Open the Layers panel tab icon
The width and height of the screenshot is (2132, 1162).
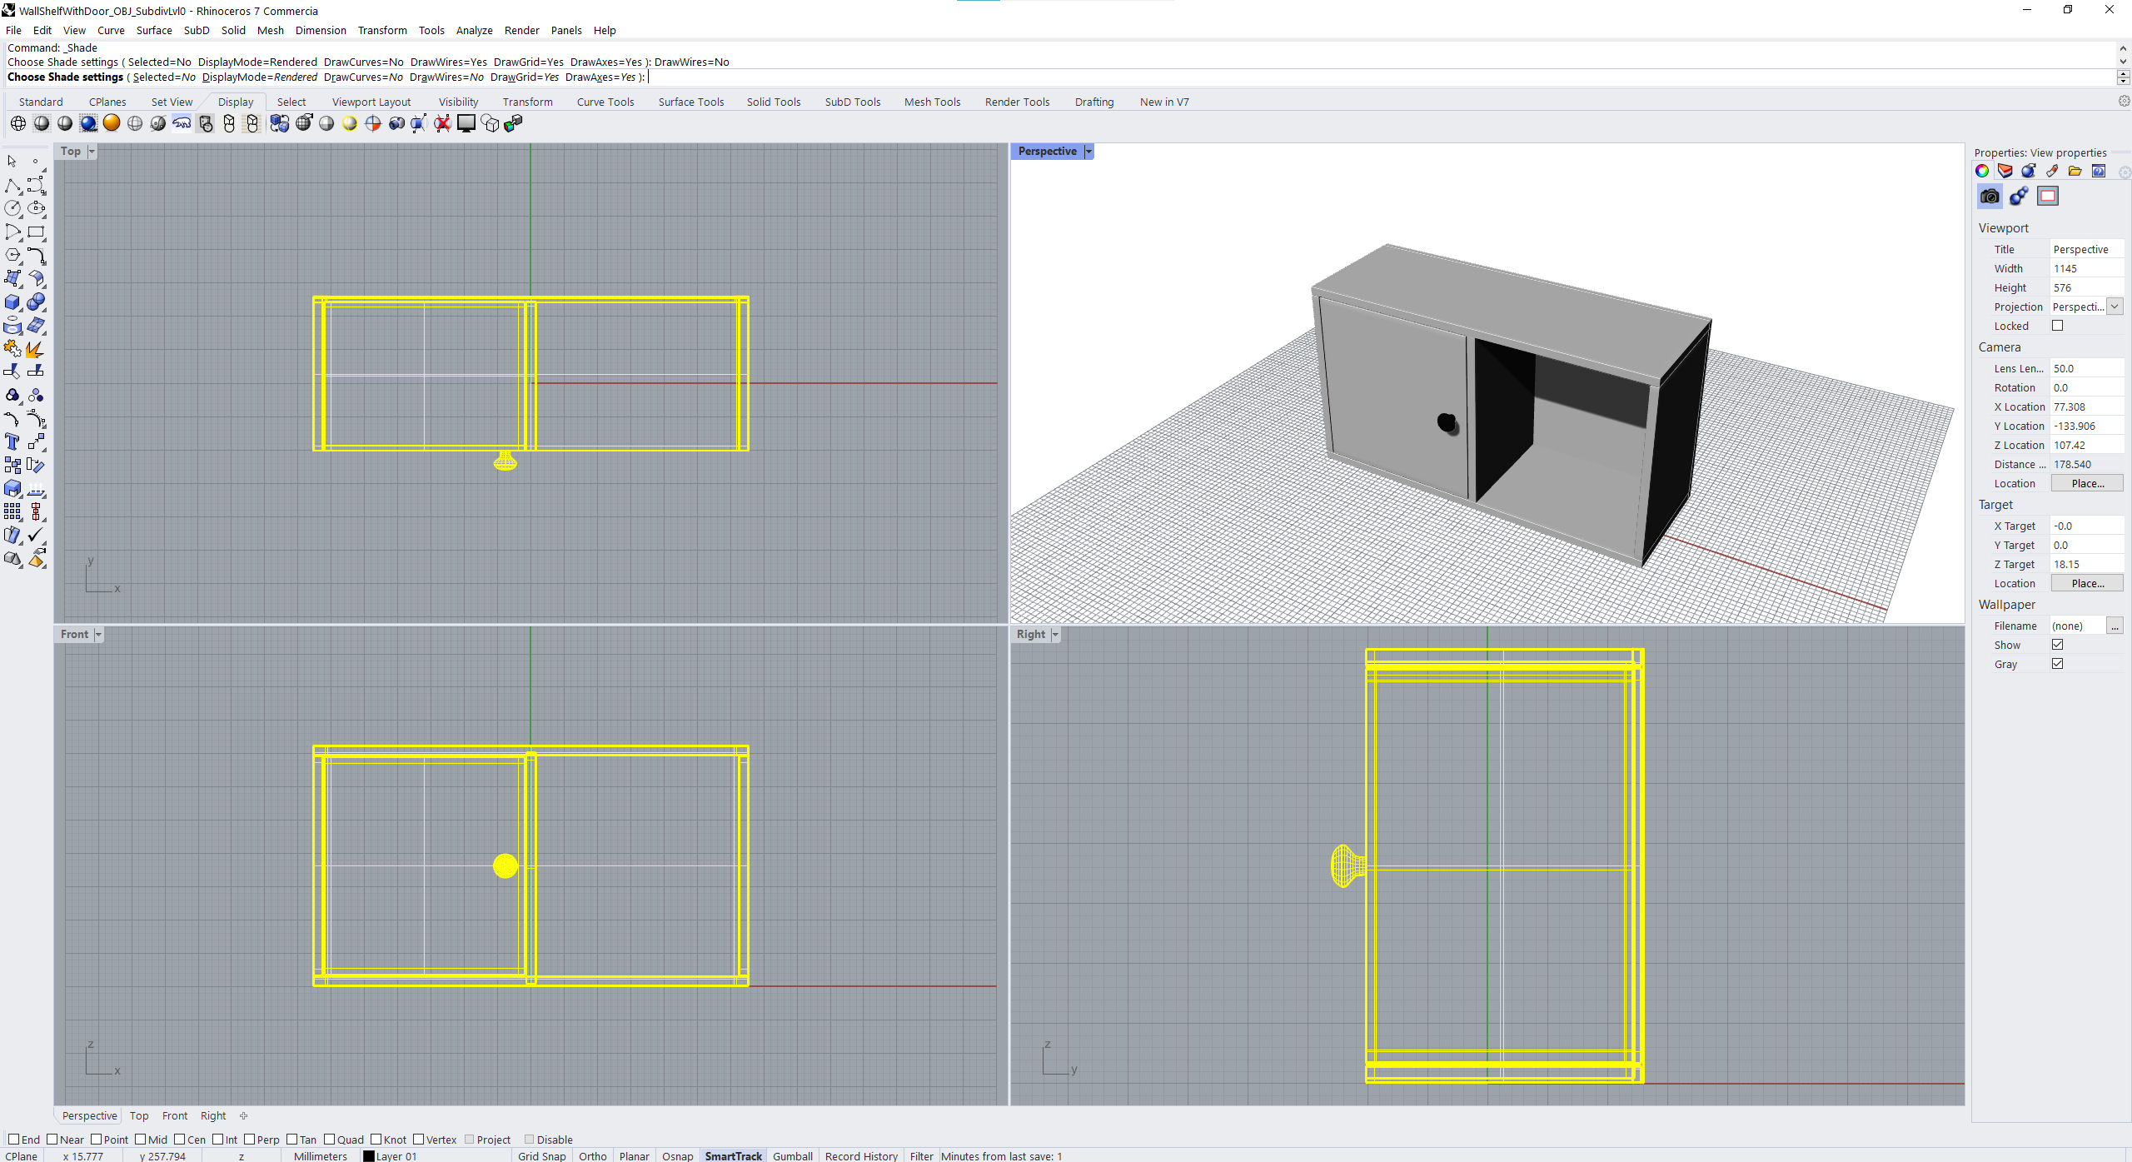click(2005, 172)
